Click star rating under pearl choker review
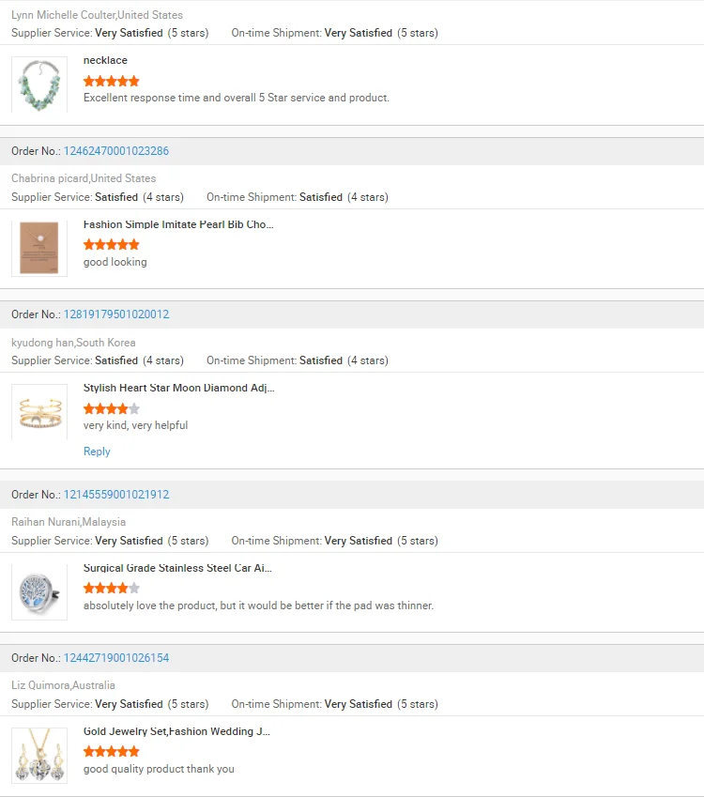 [x=112, y=244]
